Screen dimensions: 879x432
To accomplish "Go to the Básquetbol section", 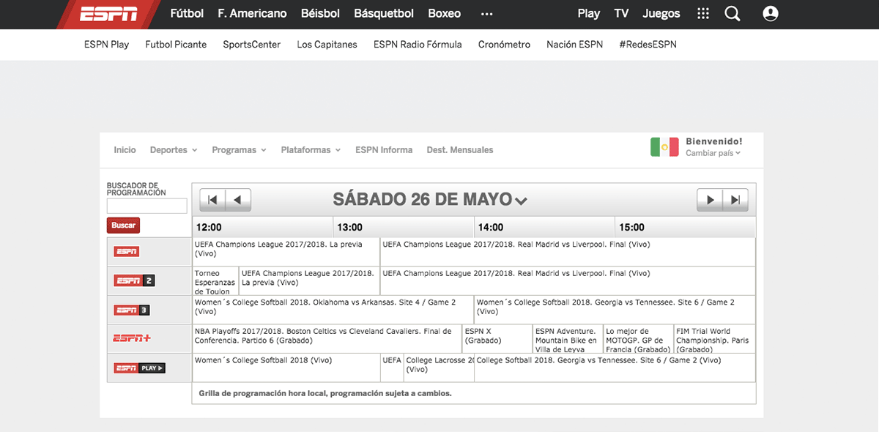I will click(x=383, y=14).
